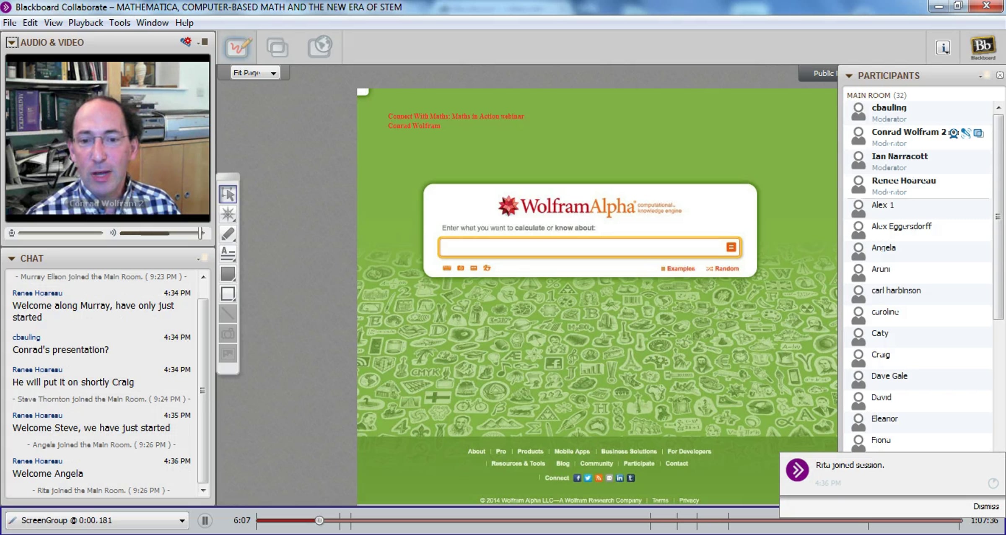The image size is (1006, 535).
Task: Click the Examples link on WolframAlpha
Action: pos(678,268)
